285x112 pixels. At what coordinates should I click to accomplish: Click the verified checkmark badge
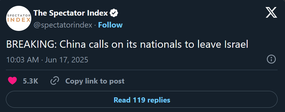pos(114,13)
